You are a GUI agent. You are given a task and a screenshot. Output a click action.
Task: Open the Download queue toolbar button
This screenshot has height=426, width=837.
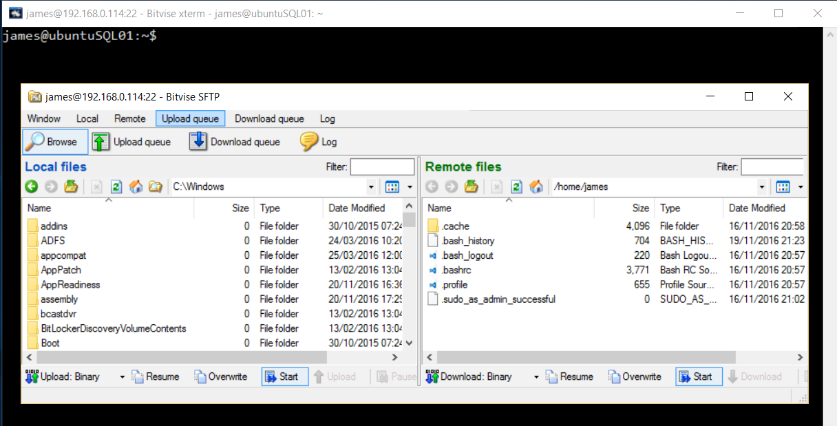point(235,142)
